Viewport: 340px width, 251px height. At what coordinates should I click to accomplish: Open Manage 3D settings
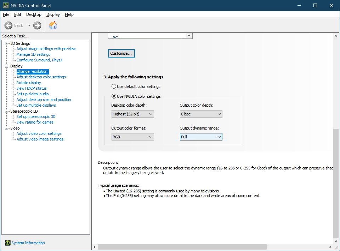(x=33, y=54)
